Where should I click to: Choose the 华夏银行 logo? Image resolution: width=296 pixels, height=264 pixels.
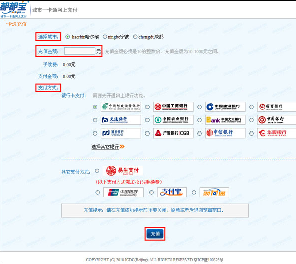pos(276,133)
